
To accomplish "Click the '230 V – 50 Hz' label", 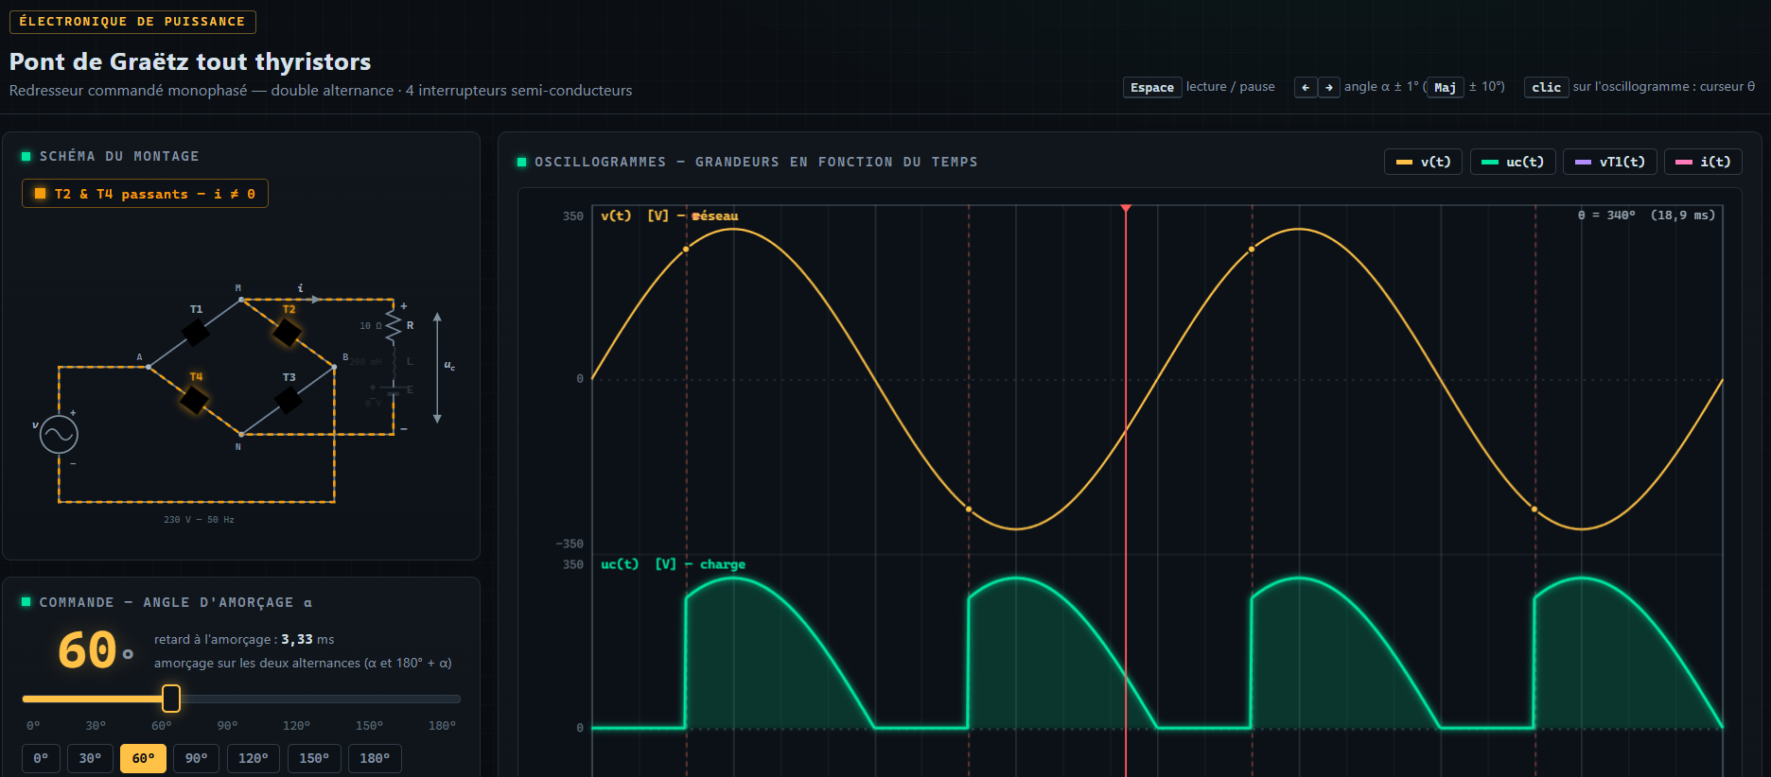I will [x=199, y=520].
